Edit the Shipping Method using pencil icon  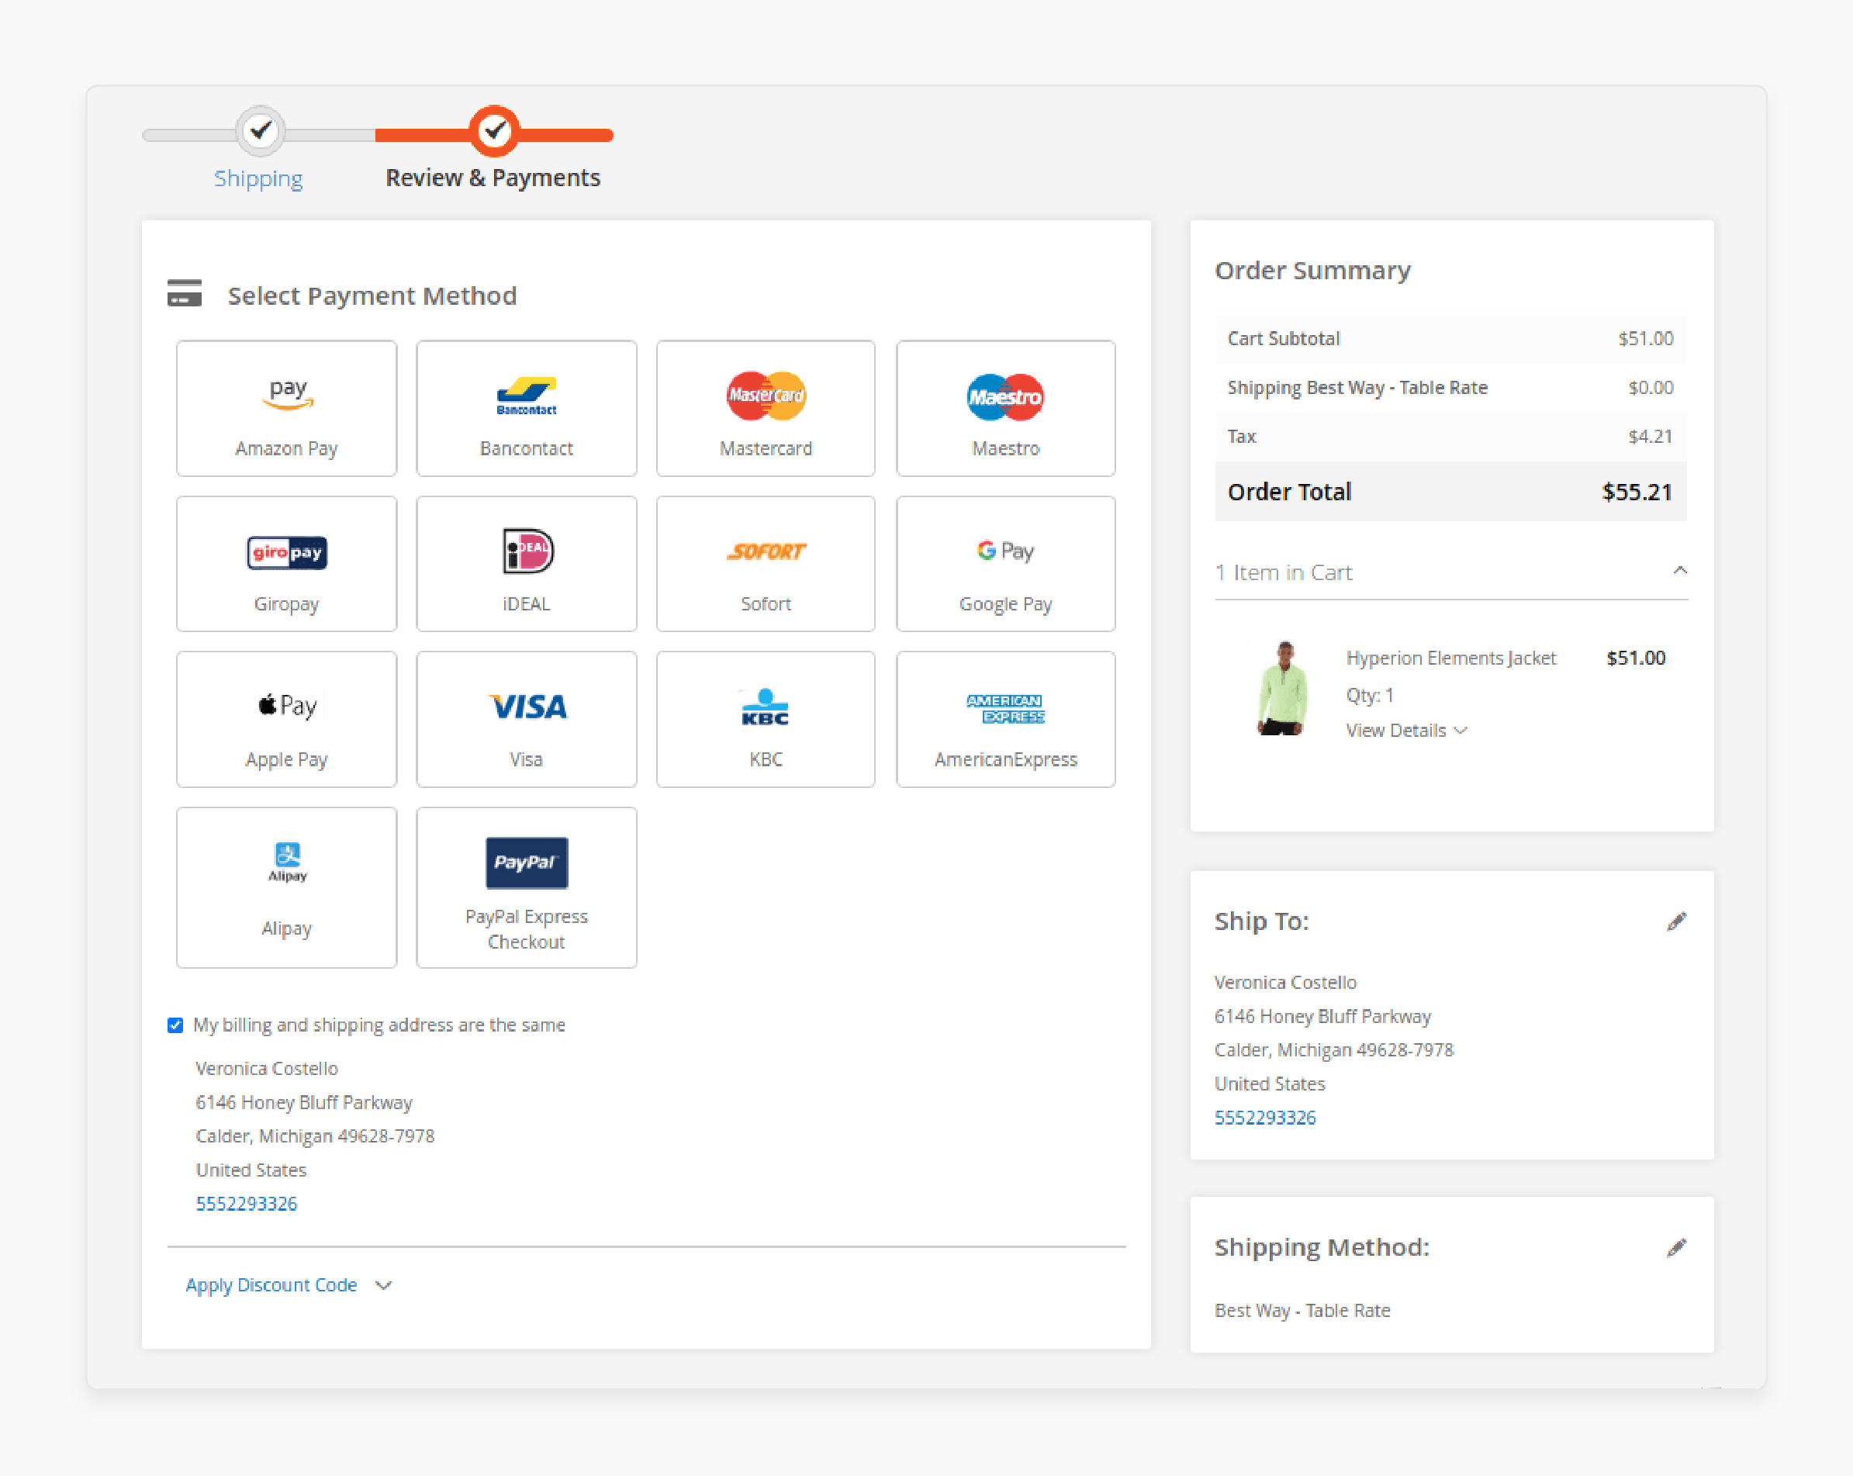coord(1677,1246)
